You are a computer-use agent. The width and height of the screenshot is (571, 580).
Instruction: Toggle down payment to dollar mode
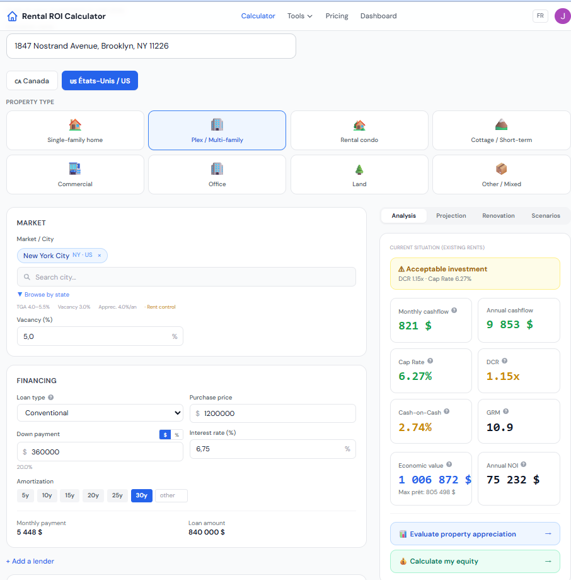pos(165,435)
